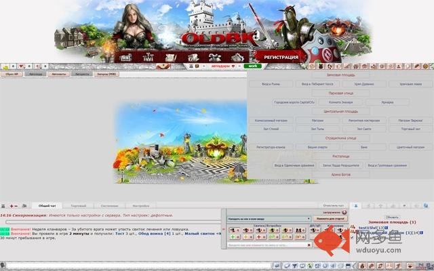Open Храмовая лавка
This screenshot has height=271, width=434.
click(x=410, y=84)
